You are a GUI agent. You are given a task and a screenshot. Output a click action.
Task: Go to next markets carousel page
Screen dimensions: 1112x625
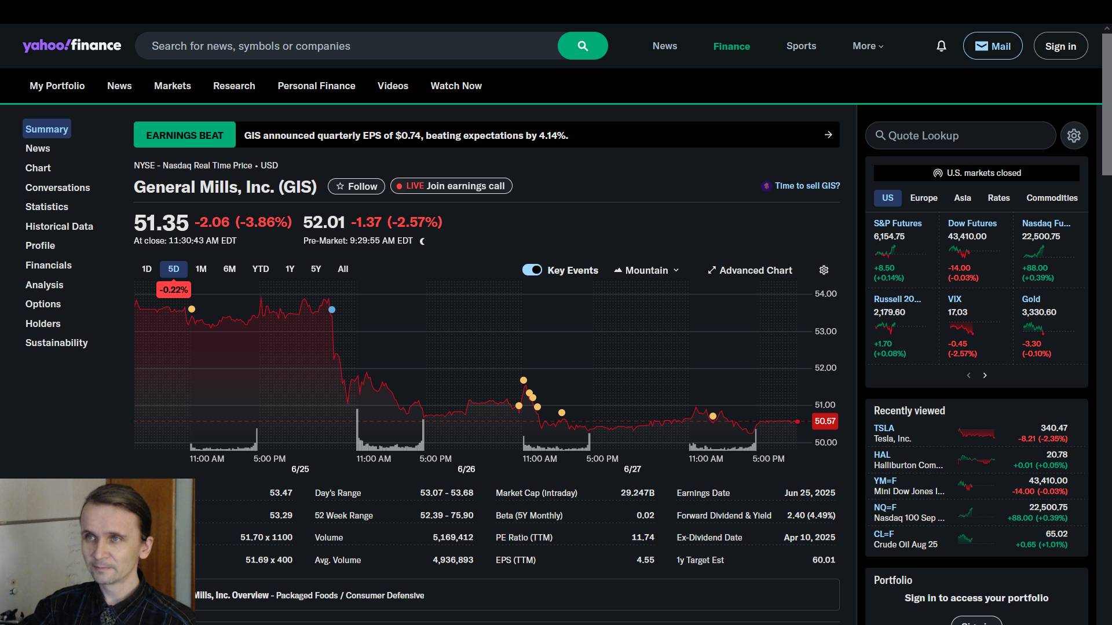pos(985,376)
